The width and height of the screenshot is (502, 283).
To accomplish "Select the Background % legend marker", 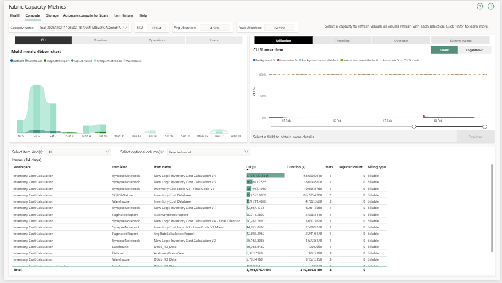I will pos(255,60).
